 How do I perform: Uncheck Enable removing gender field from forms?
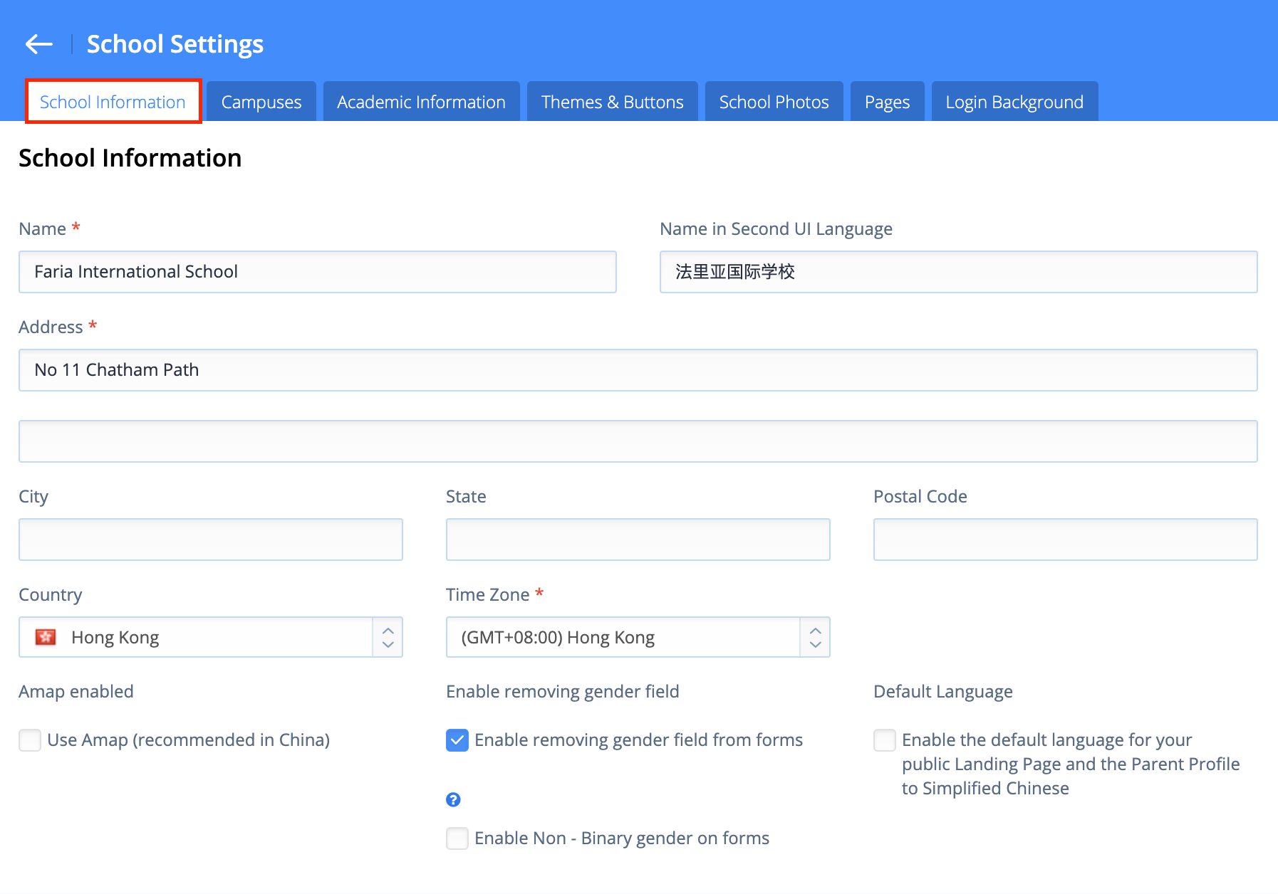pos(457,740)
